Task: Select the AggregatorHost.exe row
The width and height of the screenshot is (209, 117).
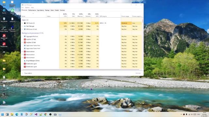Action: (x=81, y=36)
